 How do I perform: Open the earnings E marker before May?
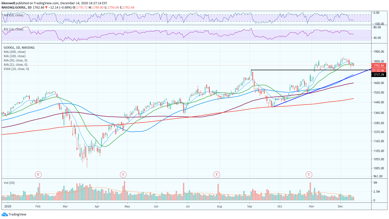[123, 174]
